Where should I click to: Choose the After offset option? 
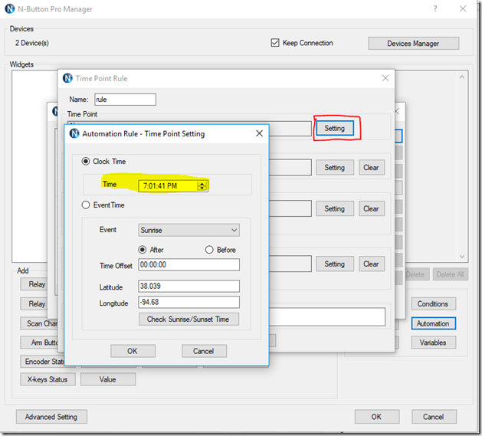(142, 250)
